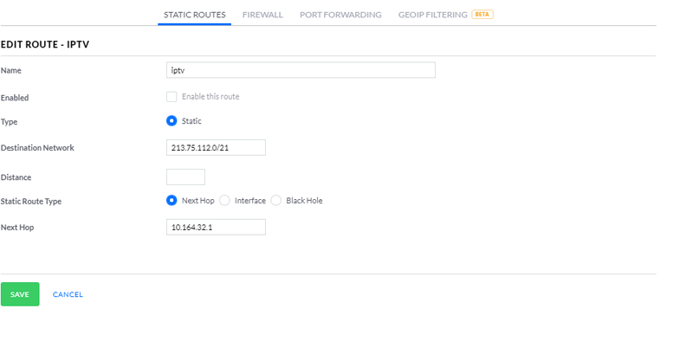Screen dimensions: 693x354
Task: Click the empty Distance input field
Action: pyautogui.click(x=185, y=177)
